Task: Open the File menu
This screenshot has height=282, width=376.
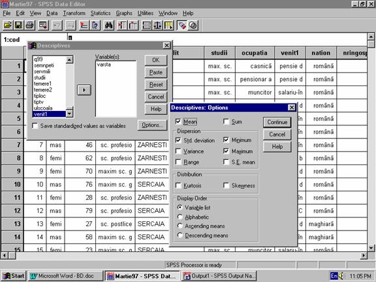Action: pos(7,13)
